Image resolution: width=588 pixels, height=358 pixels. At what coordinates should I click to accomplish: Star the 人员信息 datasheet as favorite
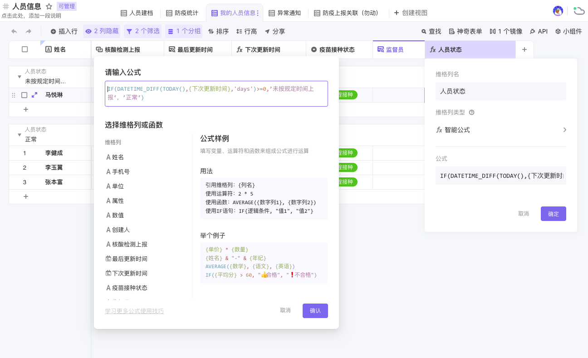pyautogui.click(x=49, y=6)
